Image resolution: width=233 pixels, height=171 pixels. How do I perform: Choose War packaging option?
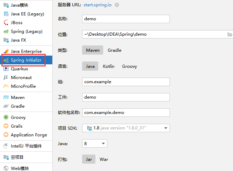104,159
